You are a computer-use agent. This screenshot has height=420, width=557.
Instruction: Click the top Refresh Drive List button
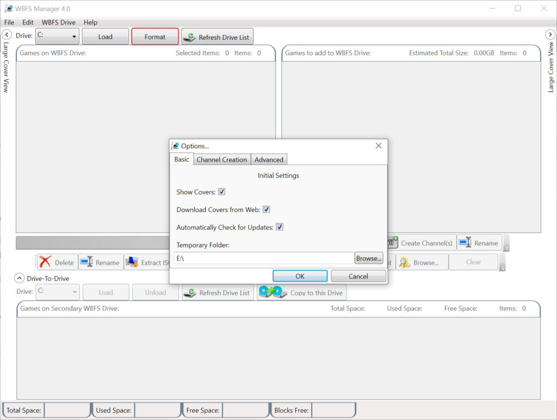click(217, 36)
